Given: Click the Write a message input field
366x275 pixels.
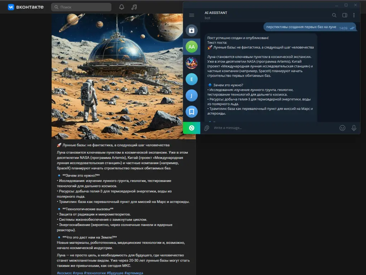Looking at the screenshot, I should (251, 127).
